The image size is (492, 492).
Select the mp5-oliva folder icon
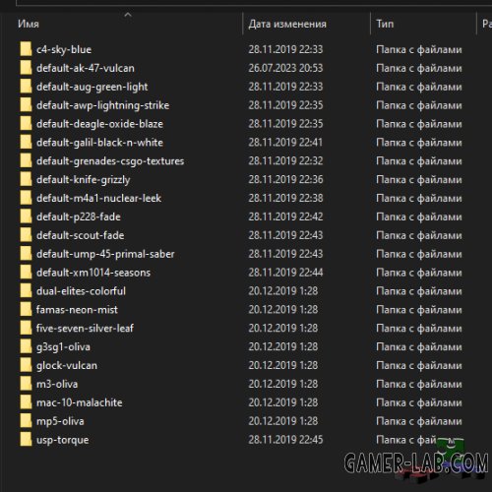pos(26,421)
